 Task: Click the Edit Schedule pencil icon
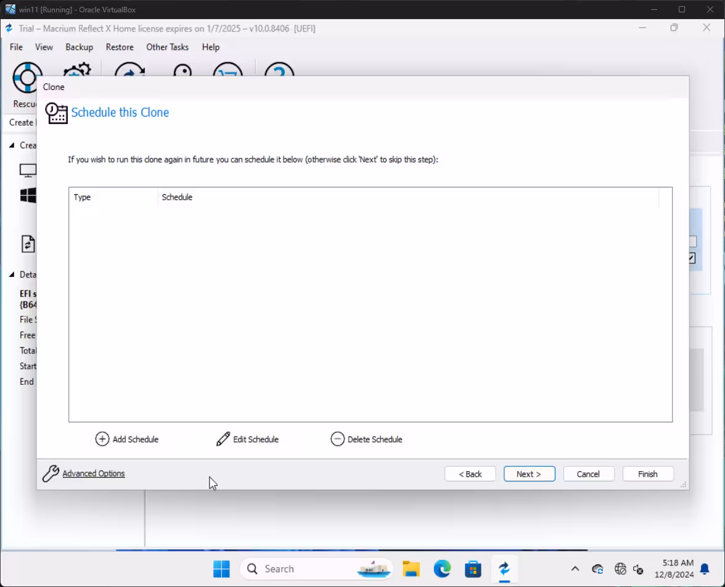pyautogui.click(x=223, y=439)
